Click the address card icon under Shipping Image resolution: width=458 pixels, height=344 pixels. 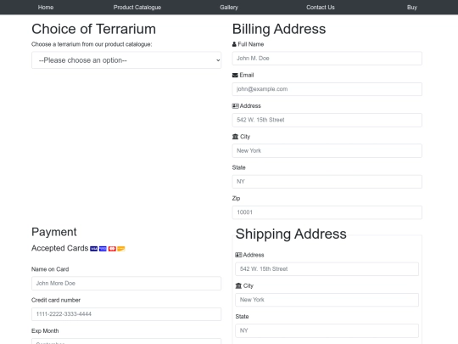[x=238, y=255]
